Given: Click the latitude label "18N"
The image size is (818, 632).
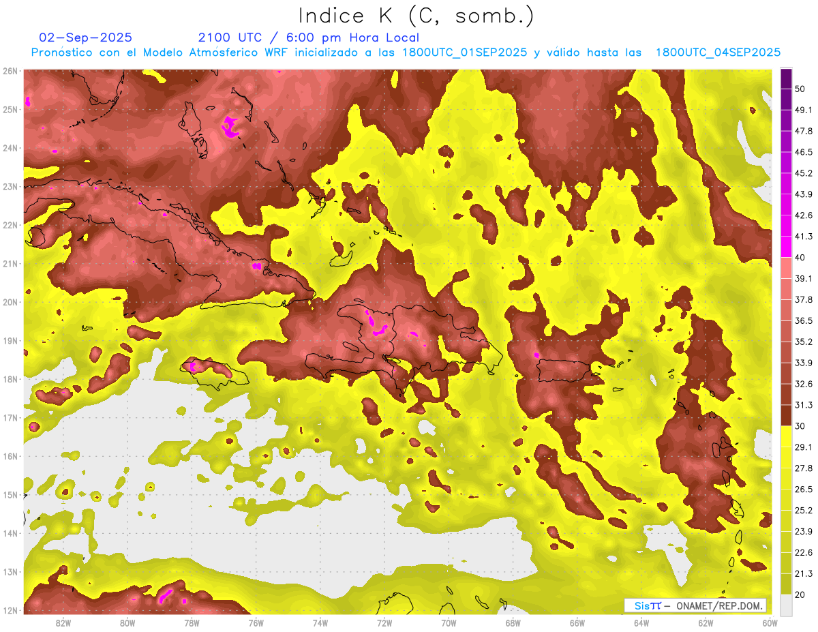Looking at the screenshot, I should tap(10, 379).
